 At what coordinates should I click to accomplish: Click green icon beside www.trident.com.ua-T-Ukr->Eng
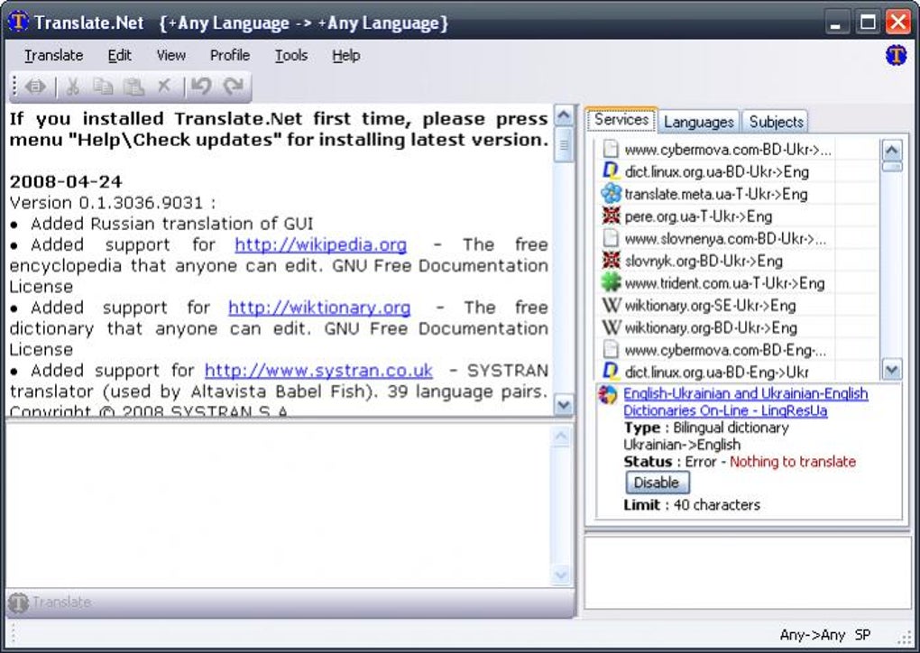click(611, 283)
